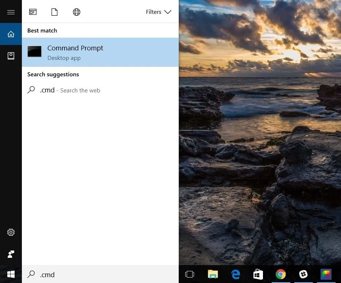Filter results by Web globe icon
The image size is (341, 283).
[77, 12]
